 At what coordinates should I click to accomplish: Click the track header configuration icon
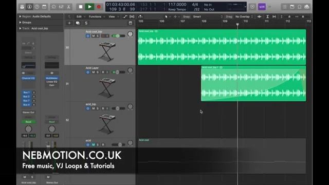click(130, 23)
